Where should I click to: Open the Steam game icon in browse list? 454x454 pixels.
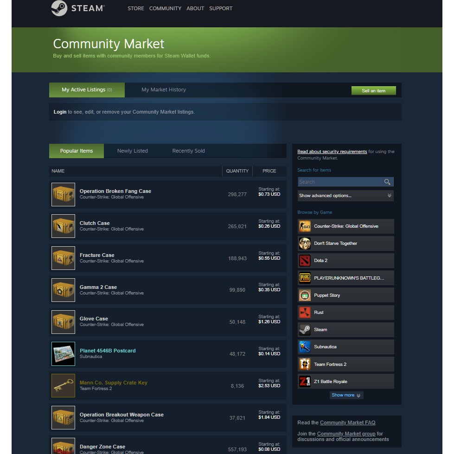305,330
